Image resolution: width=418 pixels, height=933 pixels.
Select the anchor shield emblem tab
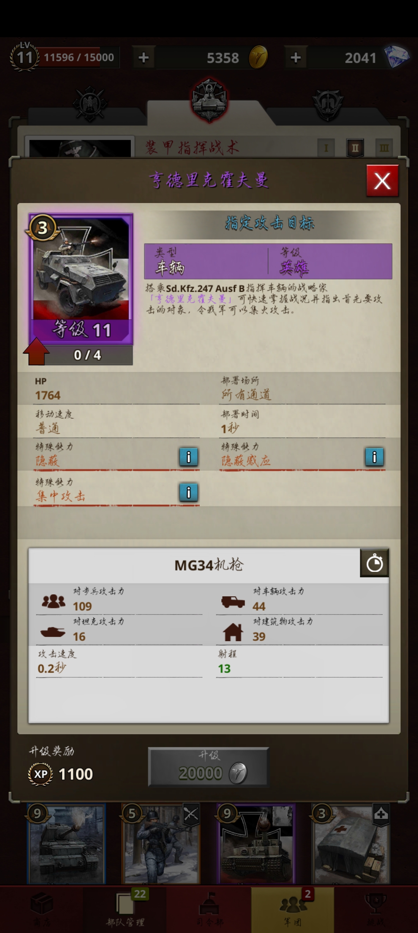coord(328,104)
